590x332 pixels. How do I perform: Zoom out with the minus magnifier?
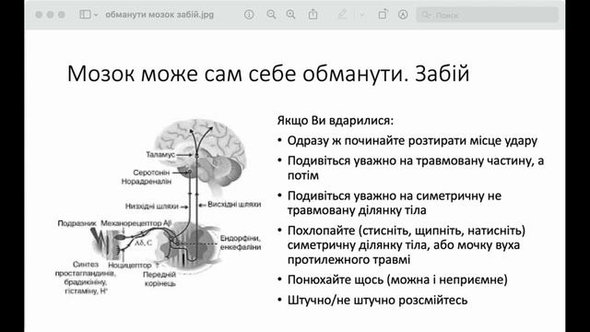coord(271,15)
